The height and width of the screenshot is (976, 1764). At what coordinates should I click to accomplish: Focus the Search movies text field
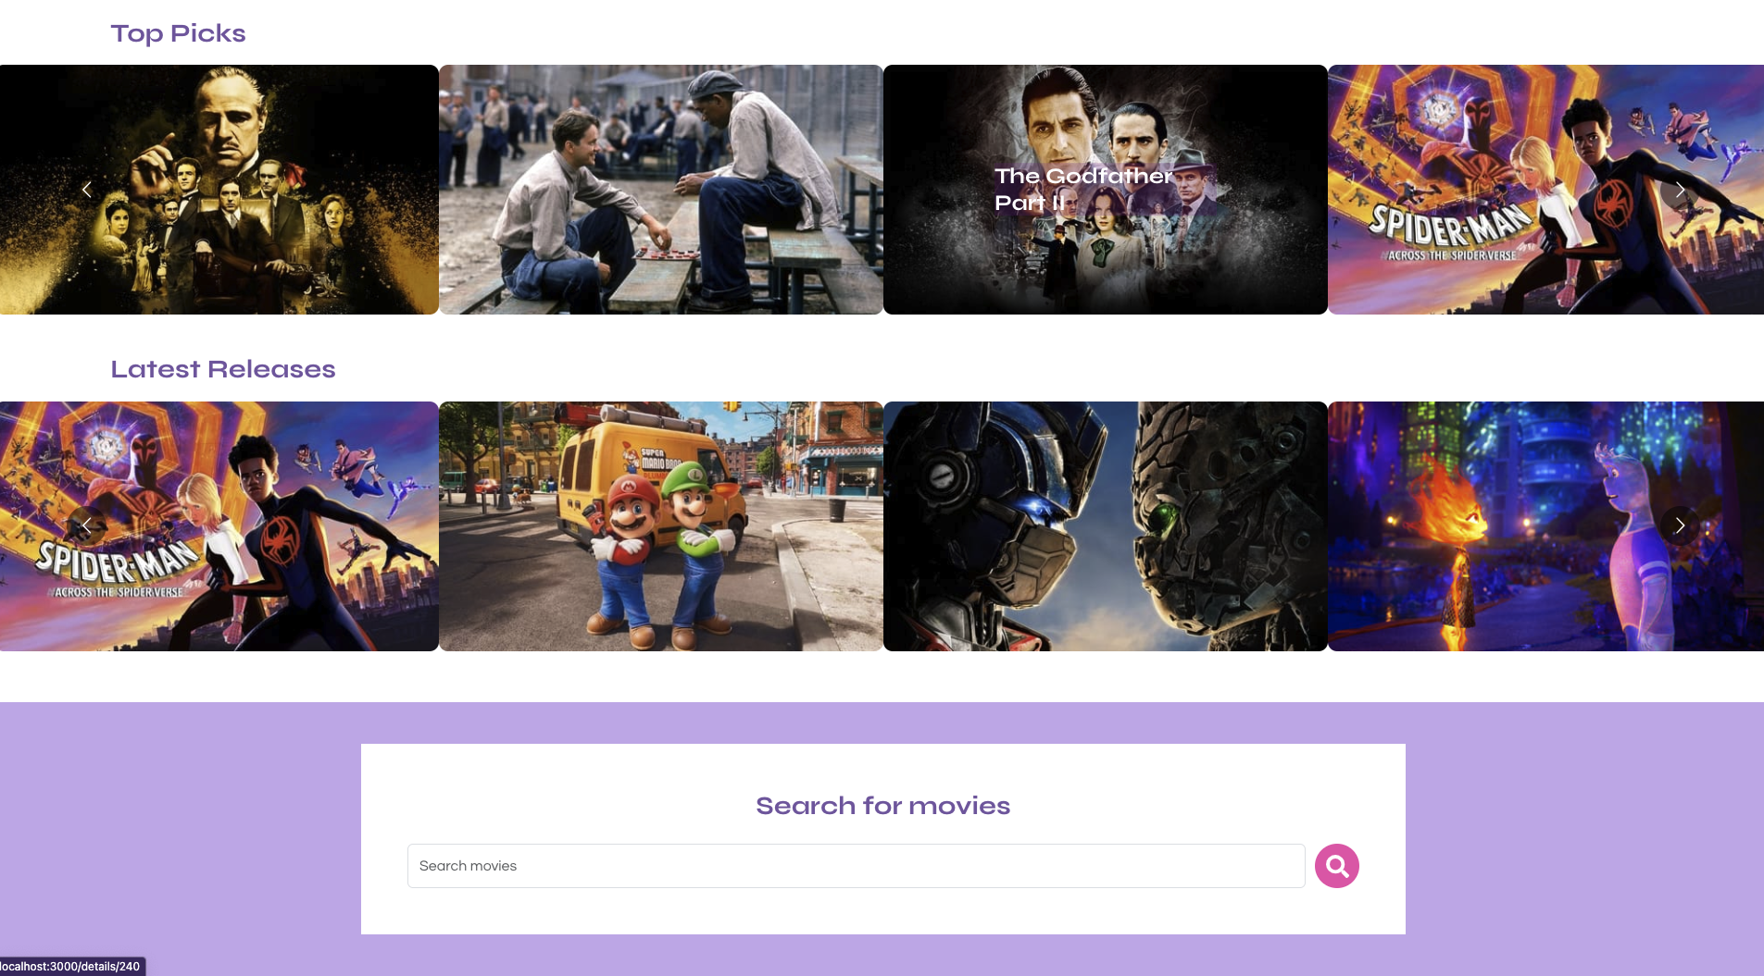[856, 866]
